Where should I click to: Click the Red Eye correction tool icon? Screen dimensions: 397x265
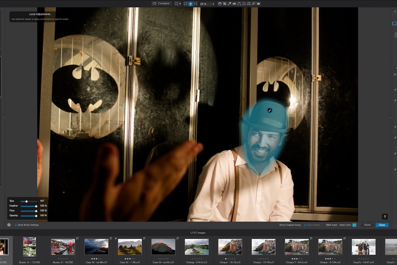coord(234,4)
